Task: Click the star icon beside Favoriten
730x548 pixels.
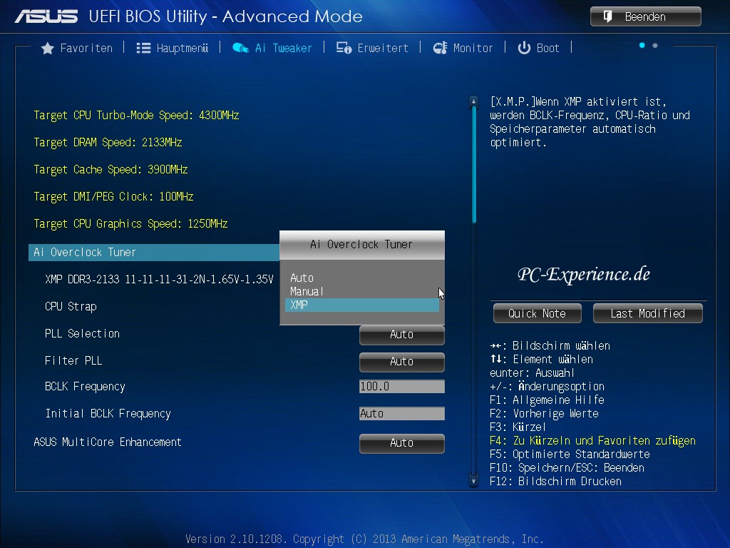Action: point(48,49)
